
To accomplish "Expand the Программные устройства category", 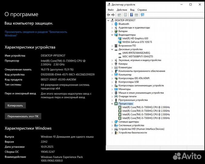I will [x=112, y=100].
